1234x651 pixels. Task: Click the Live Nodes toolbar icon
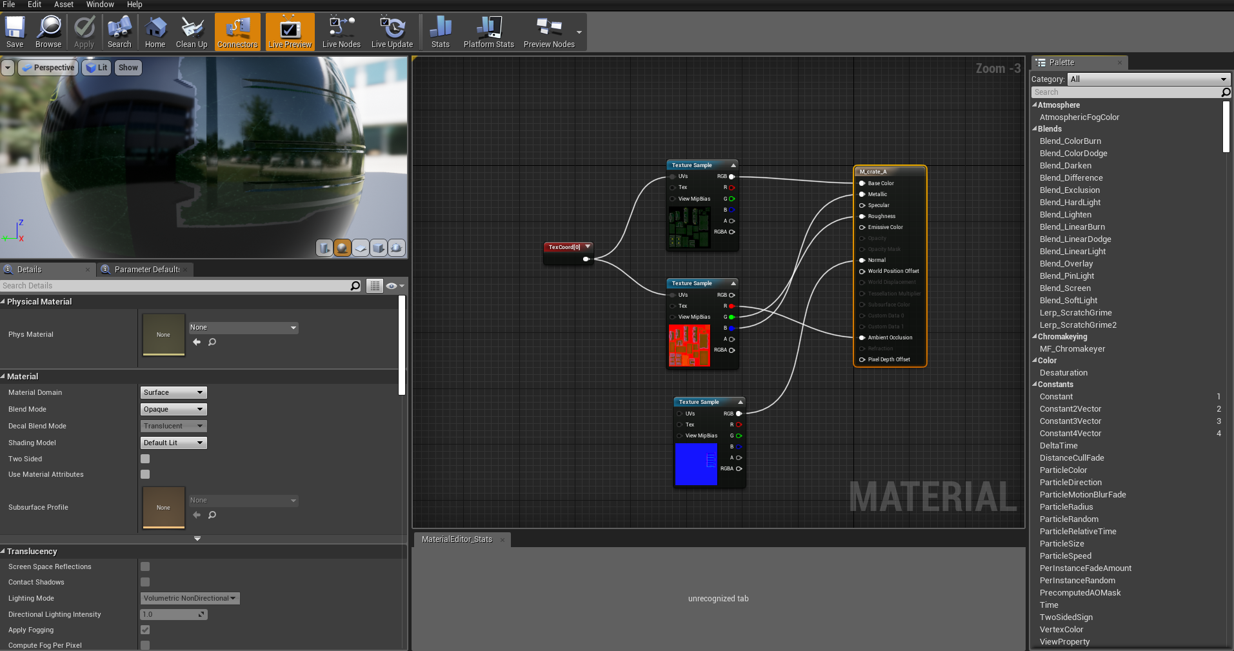coord(341,31)
